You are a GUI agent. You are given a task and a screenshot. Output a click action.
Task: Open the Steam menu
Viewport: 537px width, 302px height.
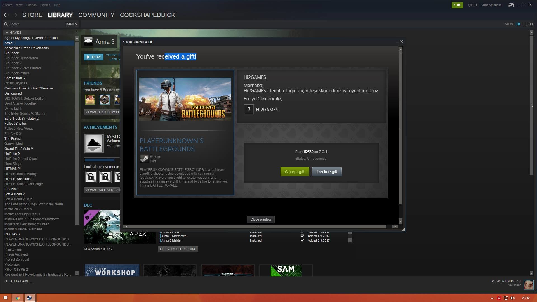click(8, 5)
